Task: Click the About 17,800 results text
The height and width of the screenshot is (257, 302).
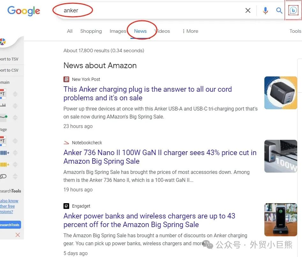Action: pyautogui.click(x=104, y=51)
